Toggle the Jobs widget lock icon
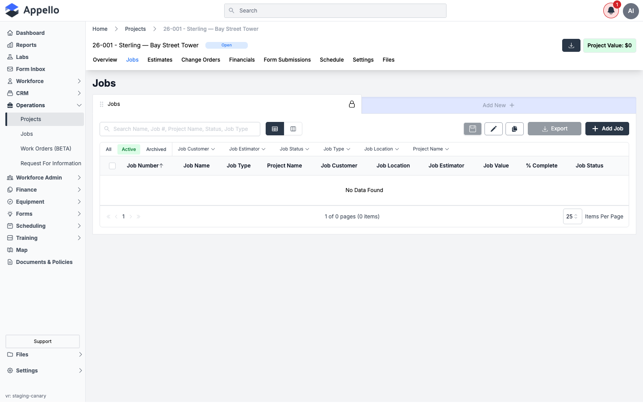The image size is (643, 410). (x=352, y=104)
